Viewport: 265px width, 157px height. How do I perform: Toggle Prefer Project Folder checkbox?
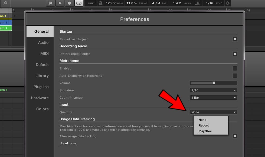(235, 54)
